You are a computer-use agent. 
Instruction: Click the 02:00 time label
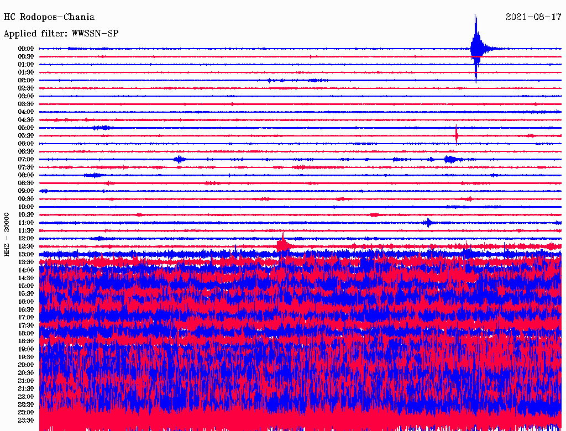click(26, 80)
